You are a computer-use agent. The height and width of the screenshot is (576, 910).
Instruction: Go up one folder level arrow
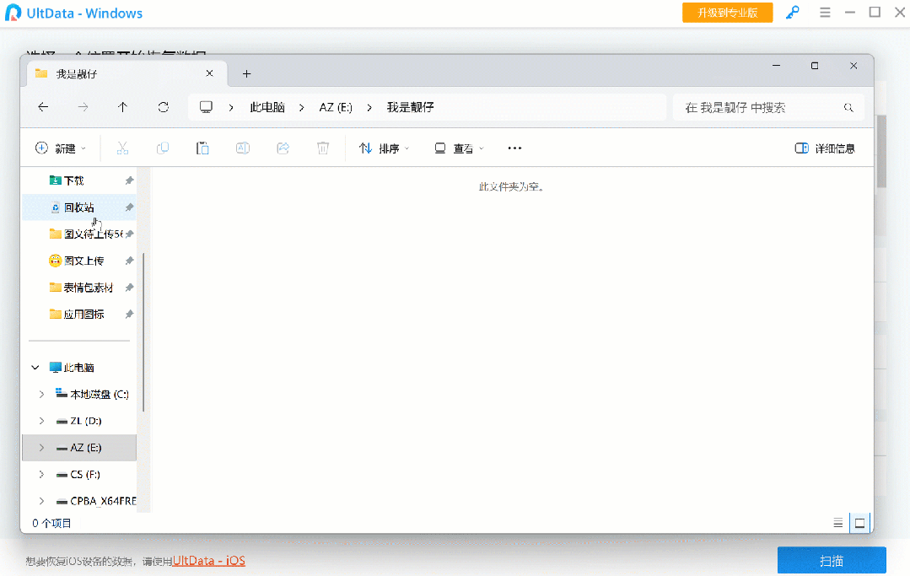click(x=123, y=107)
